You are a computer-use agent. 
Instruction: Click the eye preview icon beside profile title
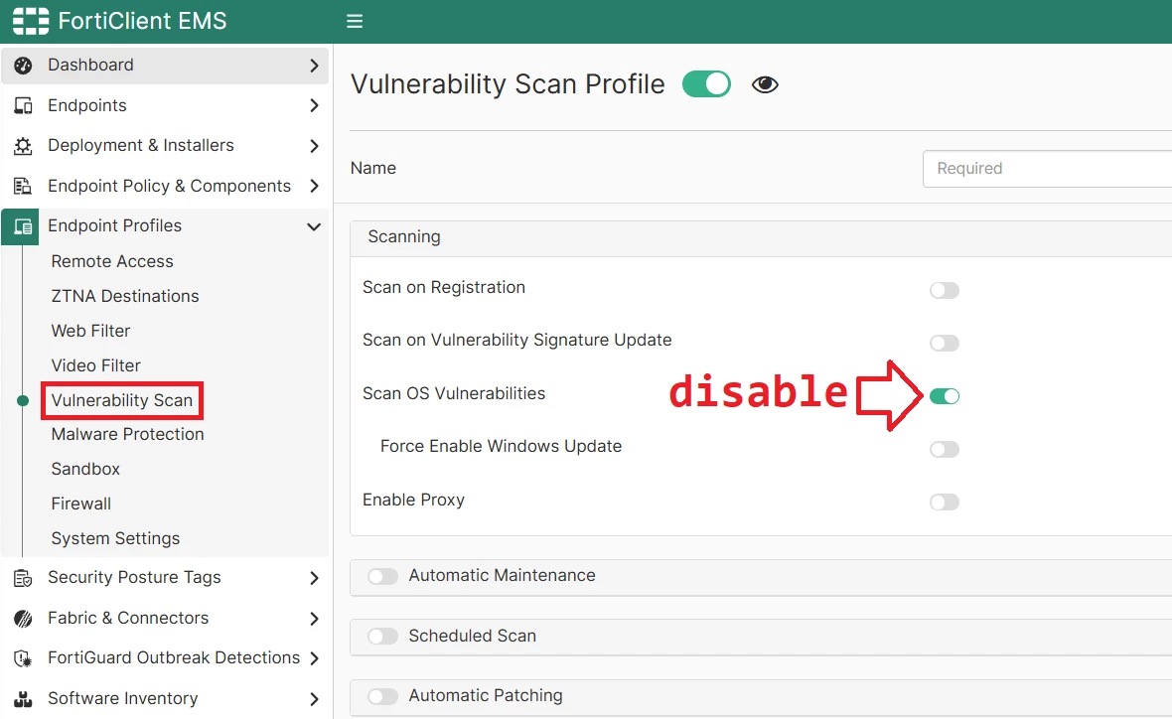pyautogui.click(x=765, y=84)
